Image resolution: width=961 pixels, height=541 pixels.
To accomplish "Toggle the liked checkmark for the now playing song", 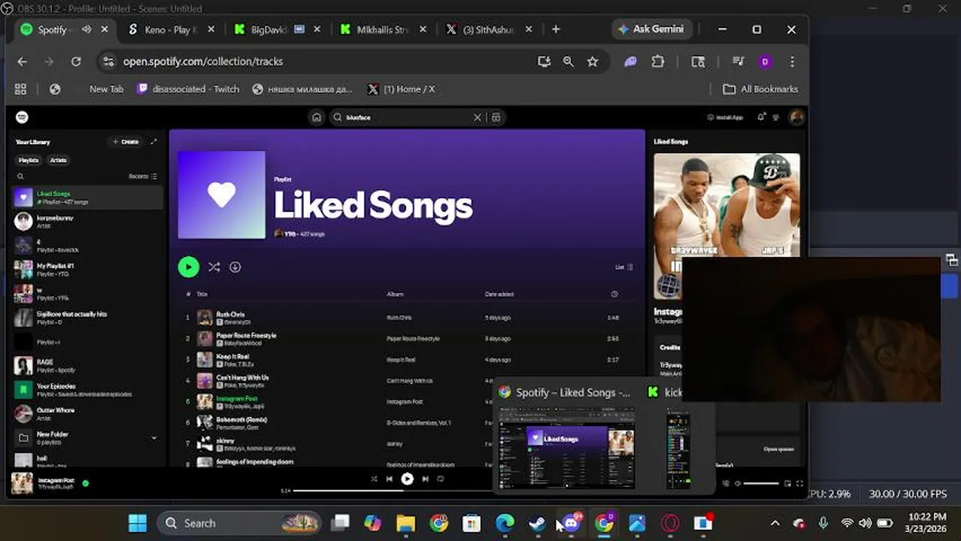I will pyautogui.click(x=85, y=483).
